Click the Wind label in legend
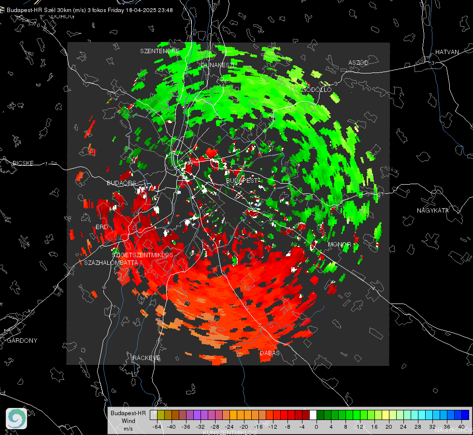473x435 pixels. [x=128, y=421]
